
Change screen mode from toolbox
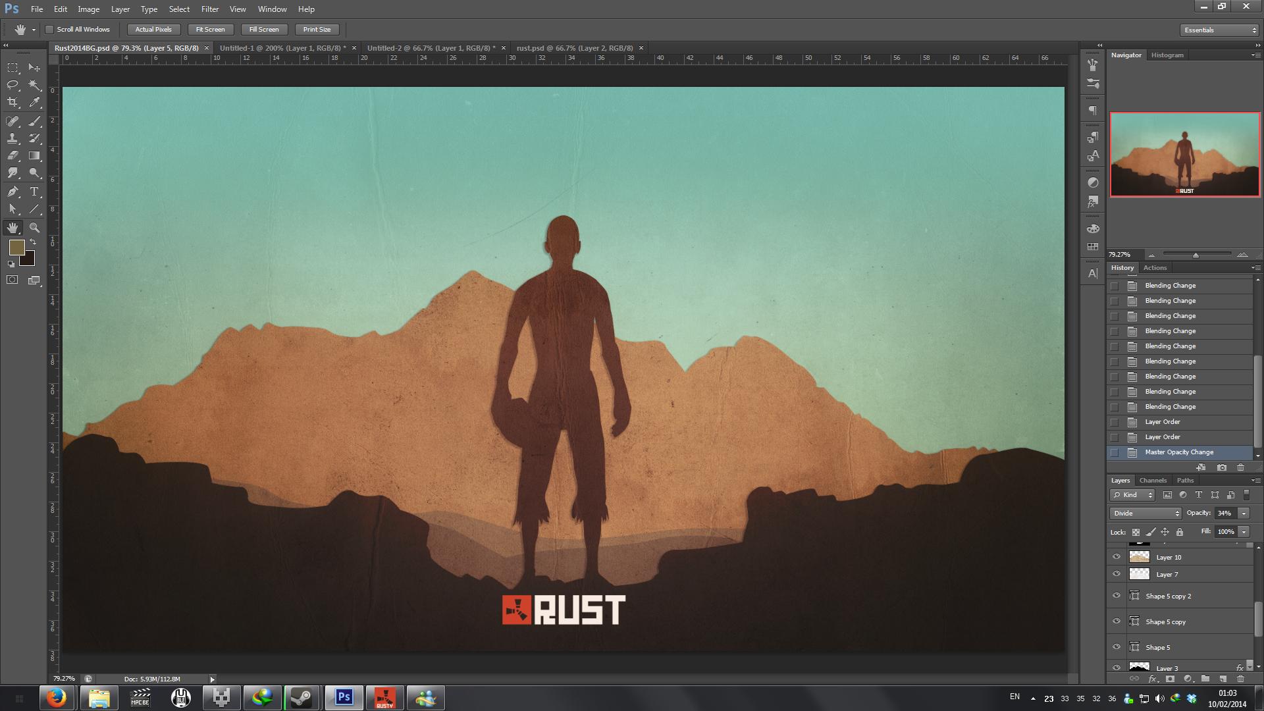[x=34, y=280]
